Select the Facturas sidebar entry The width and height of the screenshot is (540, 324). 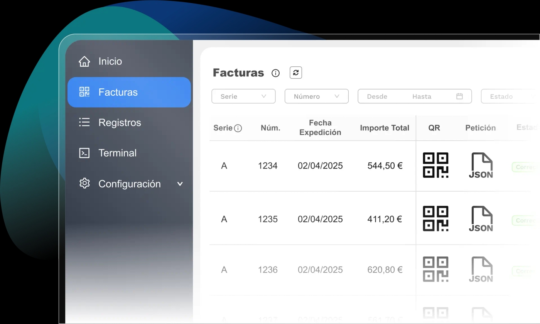tap(118, 92)
